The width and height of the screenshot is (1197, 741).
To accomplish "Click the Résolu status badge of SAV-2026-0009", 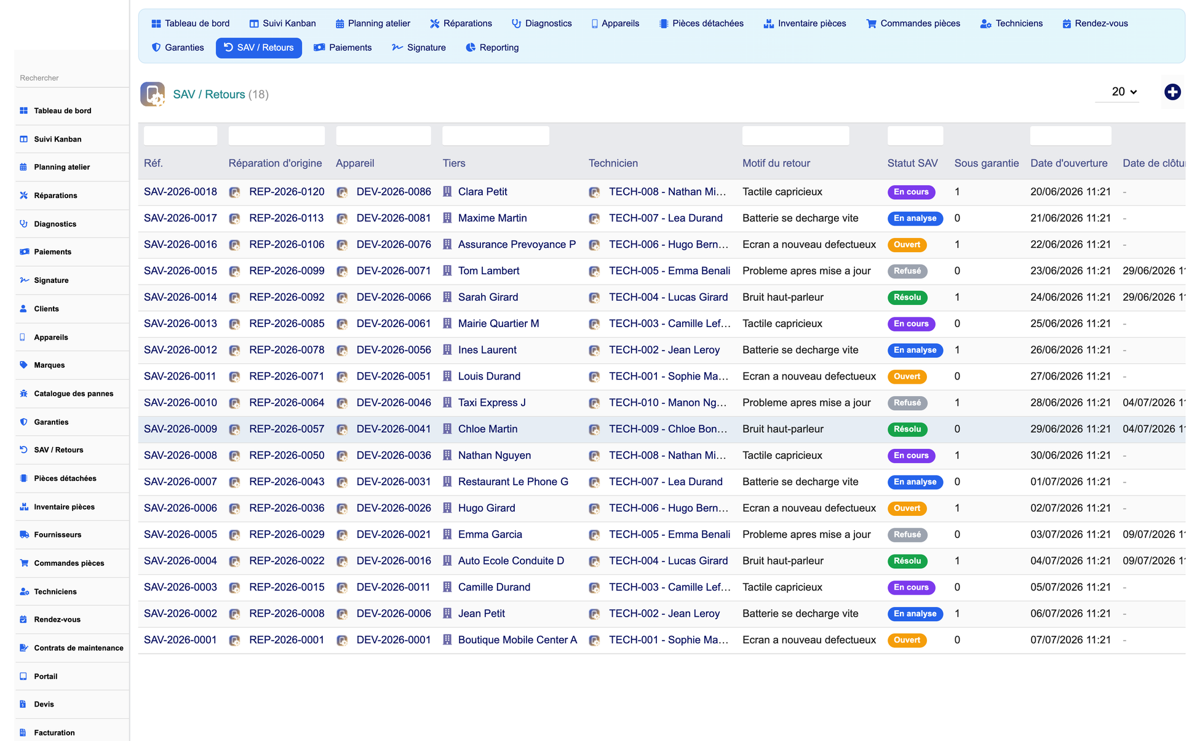I will (907, 429).
